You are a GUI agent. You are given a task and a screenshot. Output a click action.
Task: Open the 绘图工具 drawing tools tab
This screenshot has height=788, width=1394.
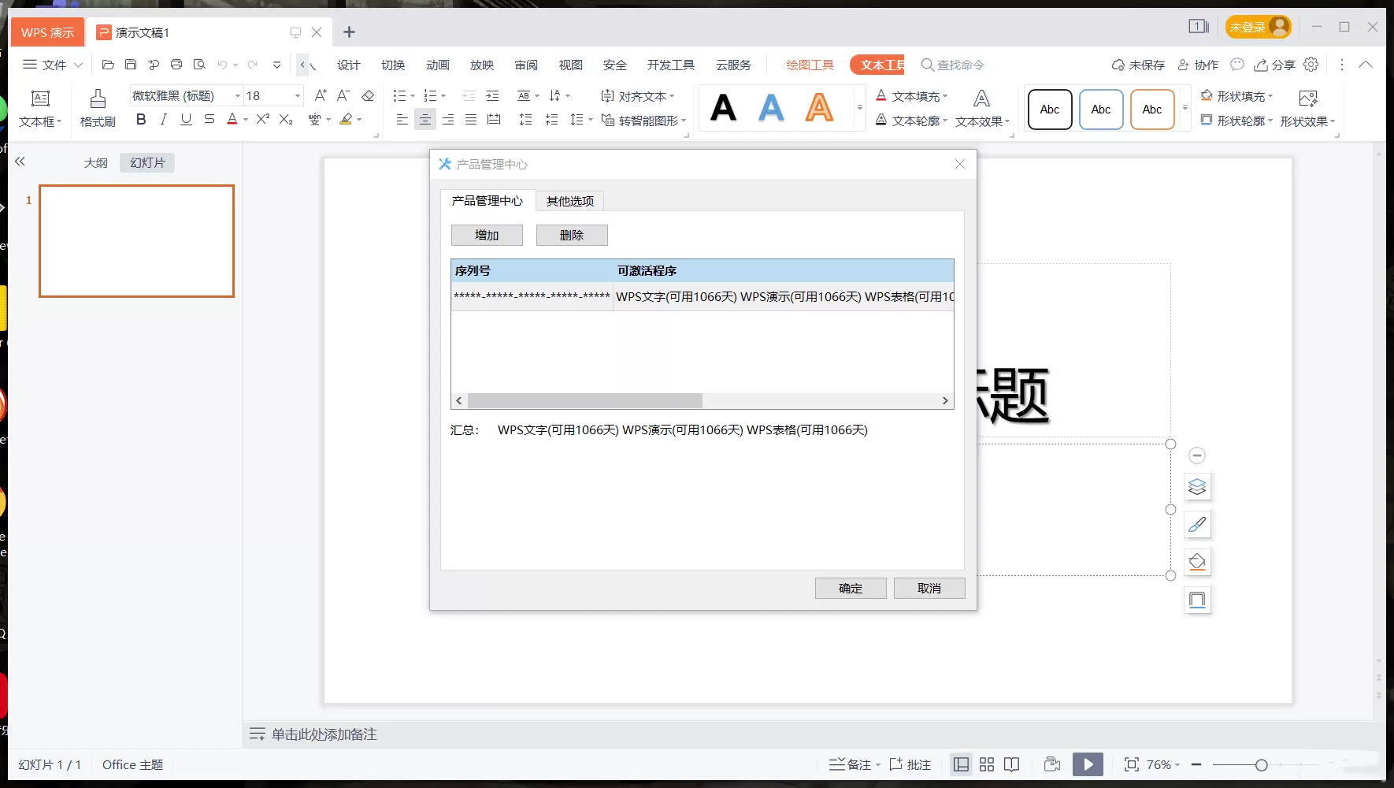click(x=810, y=65)
